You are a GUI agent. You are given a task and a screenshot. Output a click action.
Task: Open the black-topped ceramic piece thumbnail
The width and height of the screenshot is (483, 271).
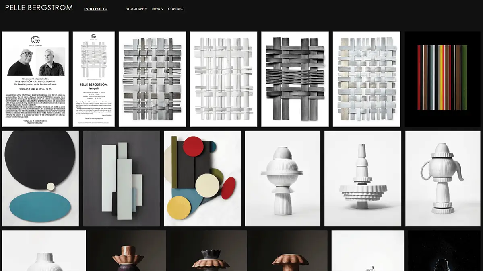pos(208,251)
